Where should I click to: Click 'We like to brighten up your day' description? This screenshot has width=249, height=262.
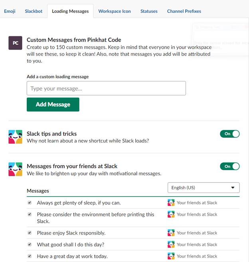[x=94, y=173]
